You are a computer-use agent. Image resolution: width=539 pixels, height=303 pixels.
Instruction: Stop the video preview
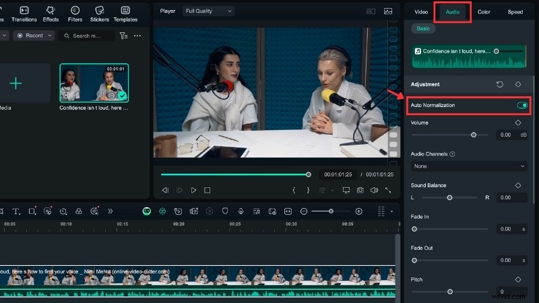coord(207,191)
